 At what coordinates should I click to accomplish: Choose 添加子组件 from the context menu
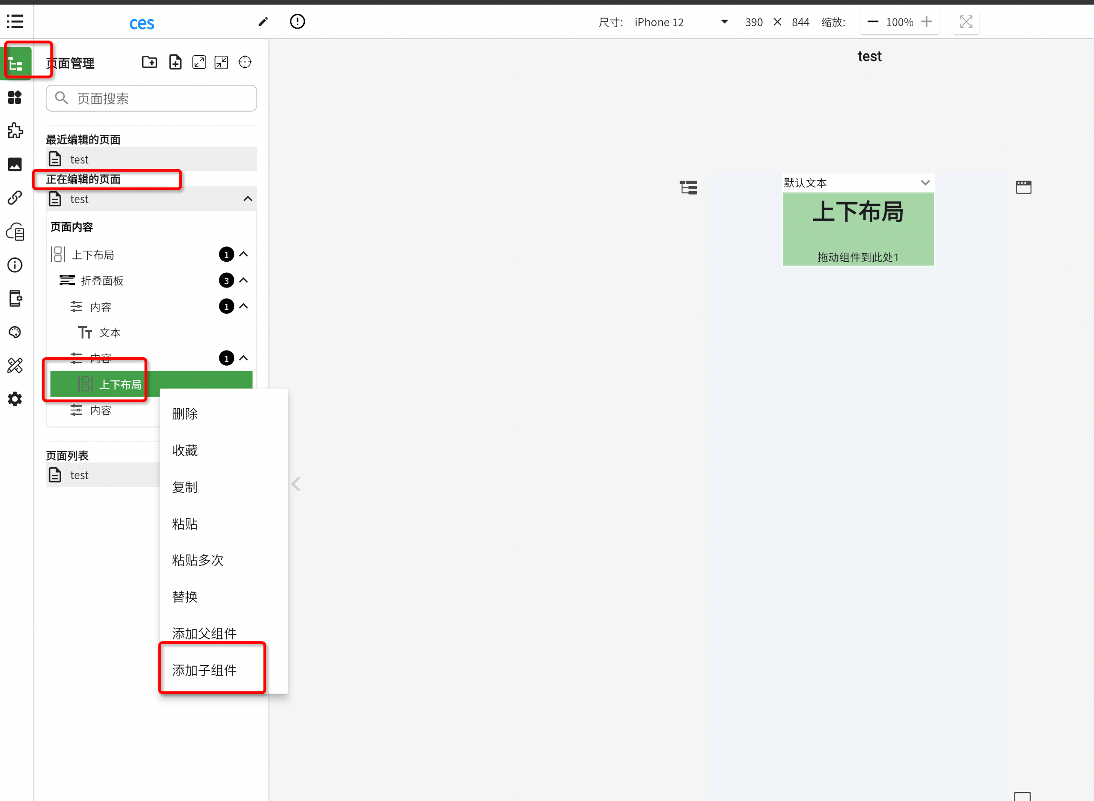tap(224, 670)
